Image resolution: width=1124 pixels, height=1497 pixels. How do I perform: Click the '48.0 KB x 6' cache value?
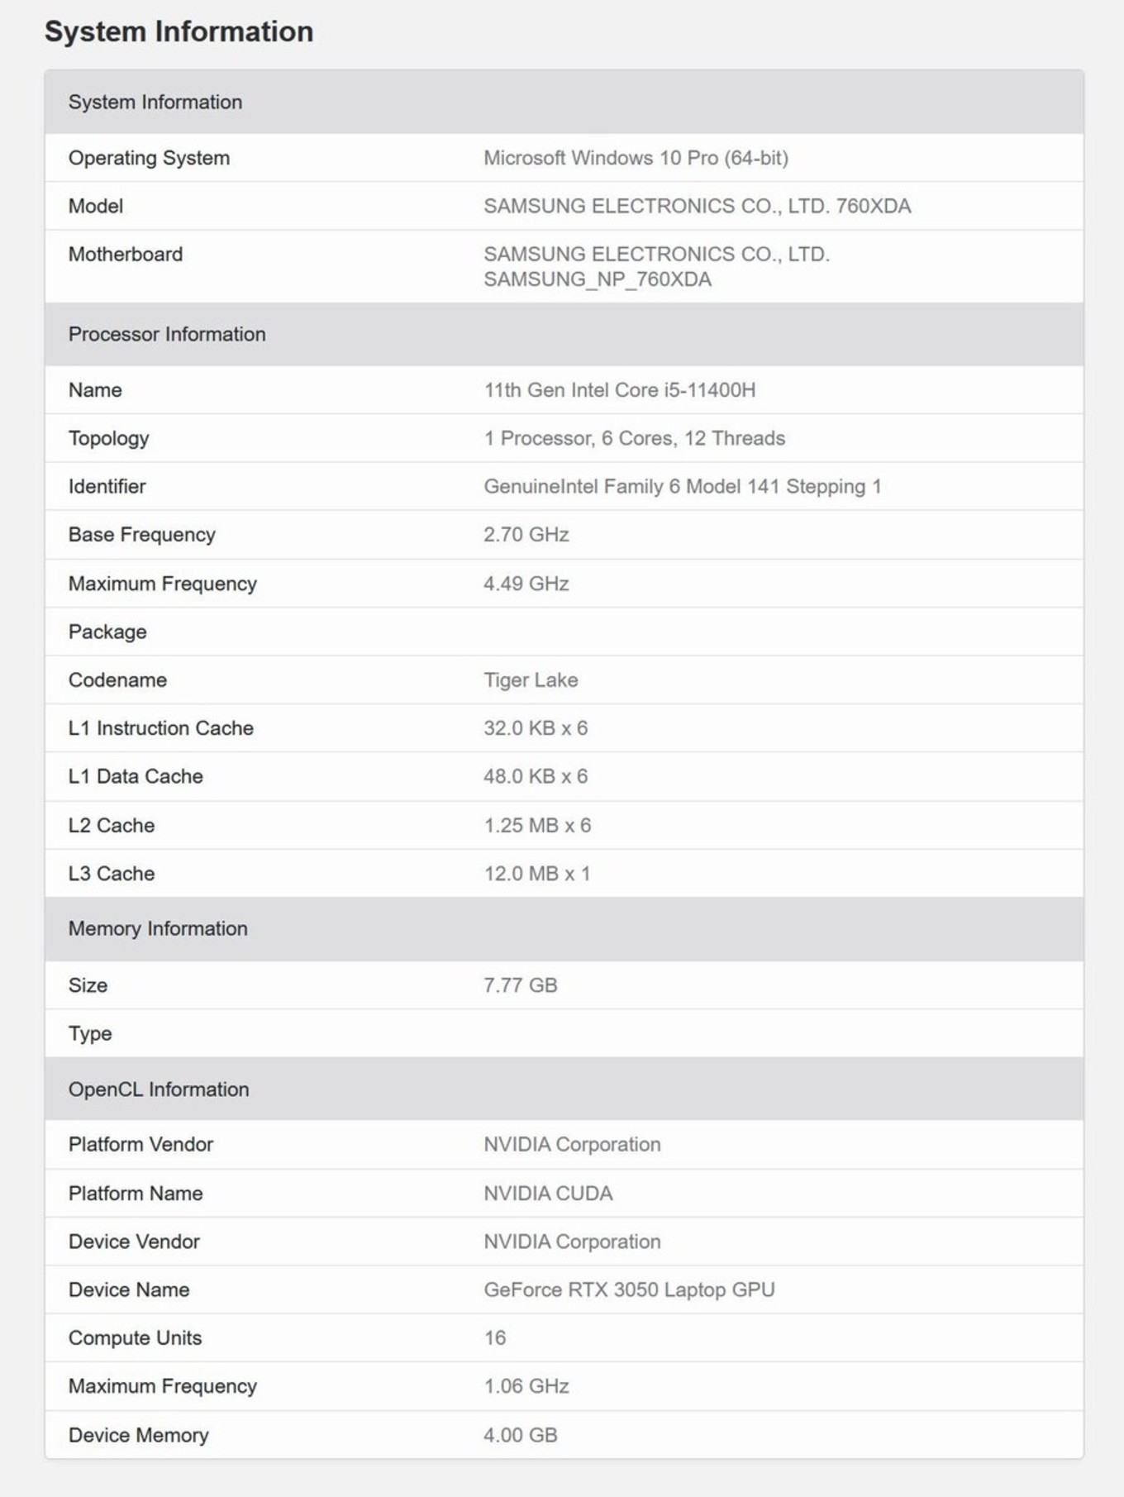536,776
